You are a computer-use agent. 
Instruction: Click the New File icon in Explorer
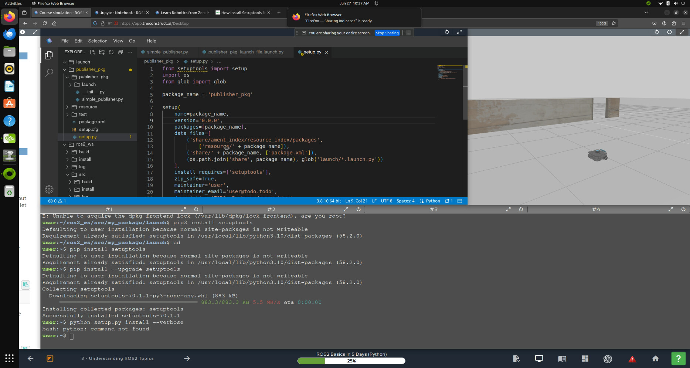(x=93, y=52)
